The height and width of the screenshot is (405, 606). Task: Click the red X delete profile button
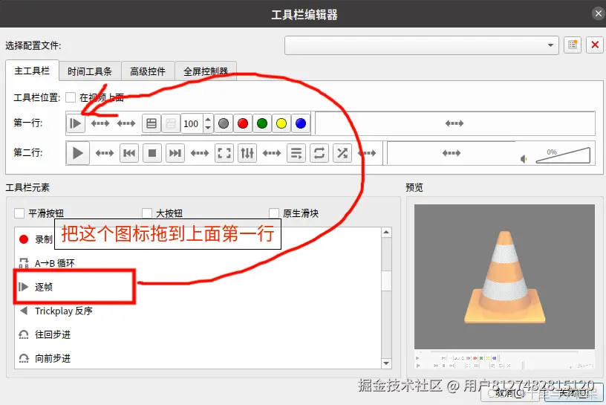point(595,45)
